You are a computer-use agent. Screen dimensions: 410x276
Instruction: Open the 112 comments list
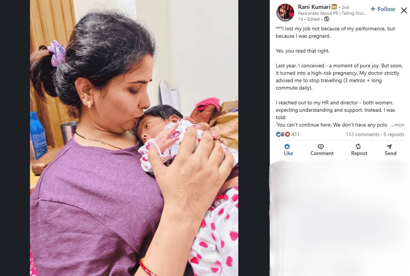click(x=362, y=134)
